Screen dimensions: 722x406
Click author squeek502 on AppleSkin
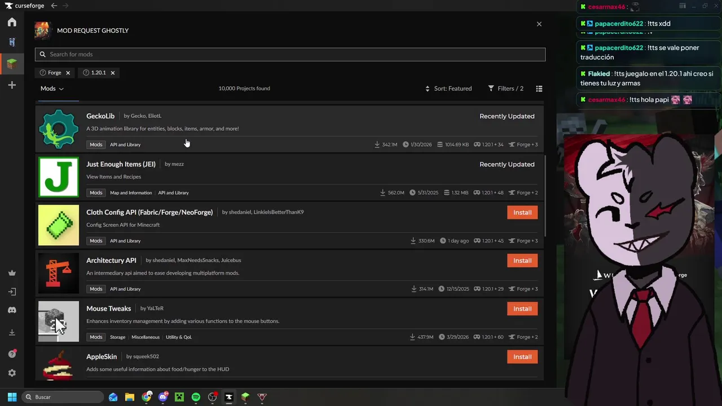pyautogui.click(x=146, y=356)
